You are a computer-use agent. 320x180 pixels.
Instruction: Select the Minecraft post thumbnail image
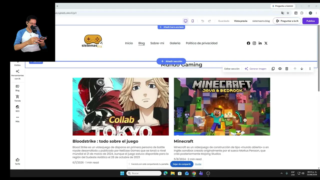point(222,106)
